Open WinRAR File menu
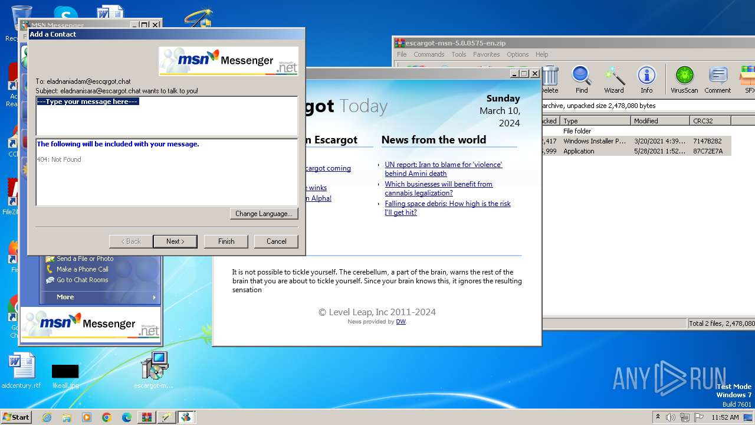Image resolution: width=755 pixels, height=425 pixels. (x=402, y=54)
